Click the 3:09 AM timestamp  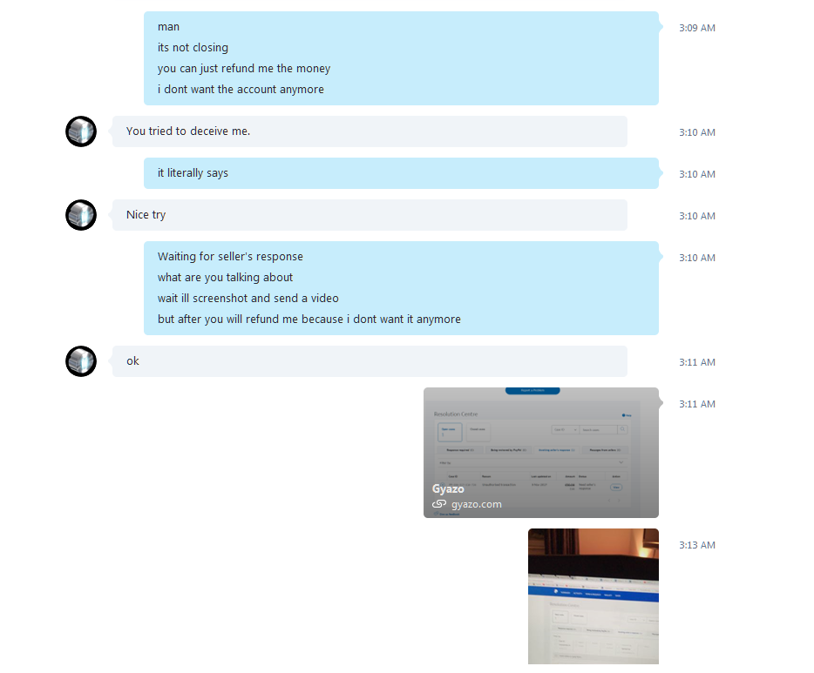pyautogui.click(x=697, y=28)
